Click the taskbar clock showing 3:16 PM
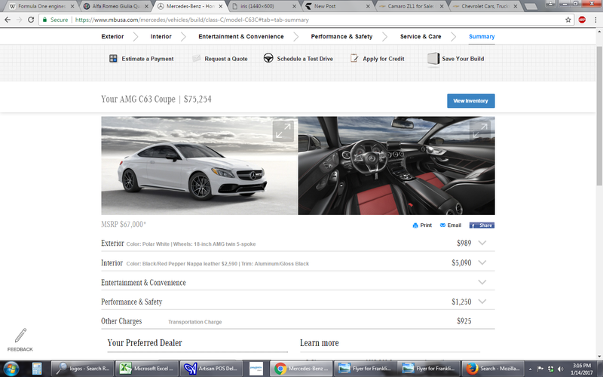603x377 pixels. 581,369
